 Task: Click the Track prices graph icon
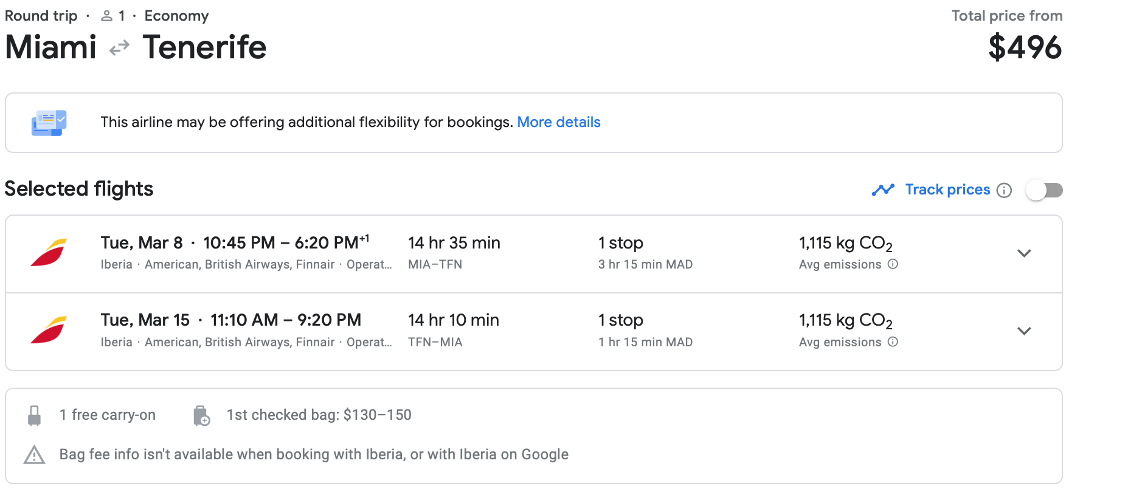click(883, 190)
